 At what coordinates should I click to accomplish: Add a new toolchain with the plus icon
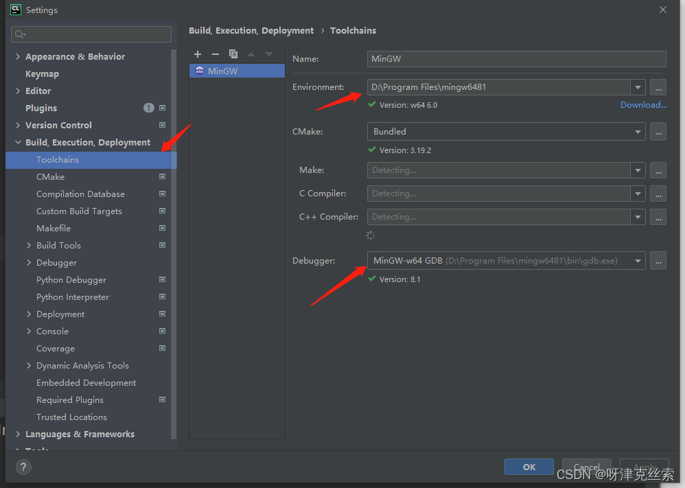coord(198,54)
